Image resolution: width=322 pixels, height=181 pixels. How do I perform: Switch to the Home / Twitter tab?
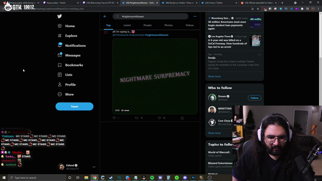[x=219, y=3]
